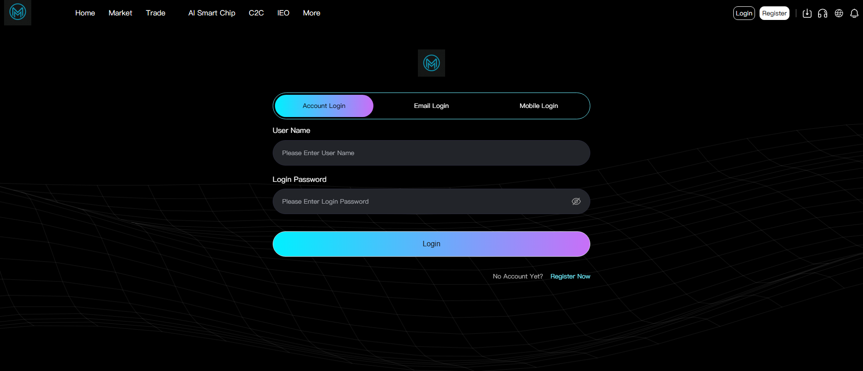Open the notifications bell
The height and width of the screenshot is (371, 863).
[x=854, y=14]
